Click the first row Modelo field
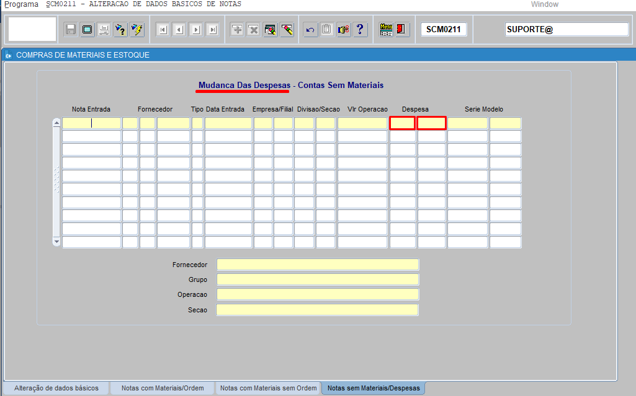The image size is (636, 396). pyautogui.click(x=506, y=123)
